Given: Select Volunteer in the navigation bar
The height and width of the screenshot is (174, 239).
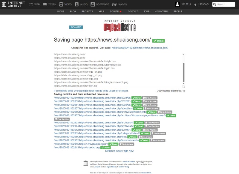Looking at the screenshot, I should tap(161, 11).
